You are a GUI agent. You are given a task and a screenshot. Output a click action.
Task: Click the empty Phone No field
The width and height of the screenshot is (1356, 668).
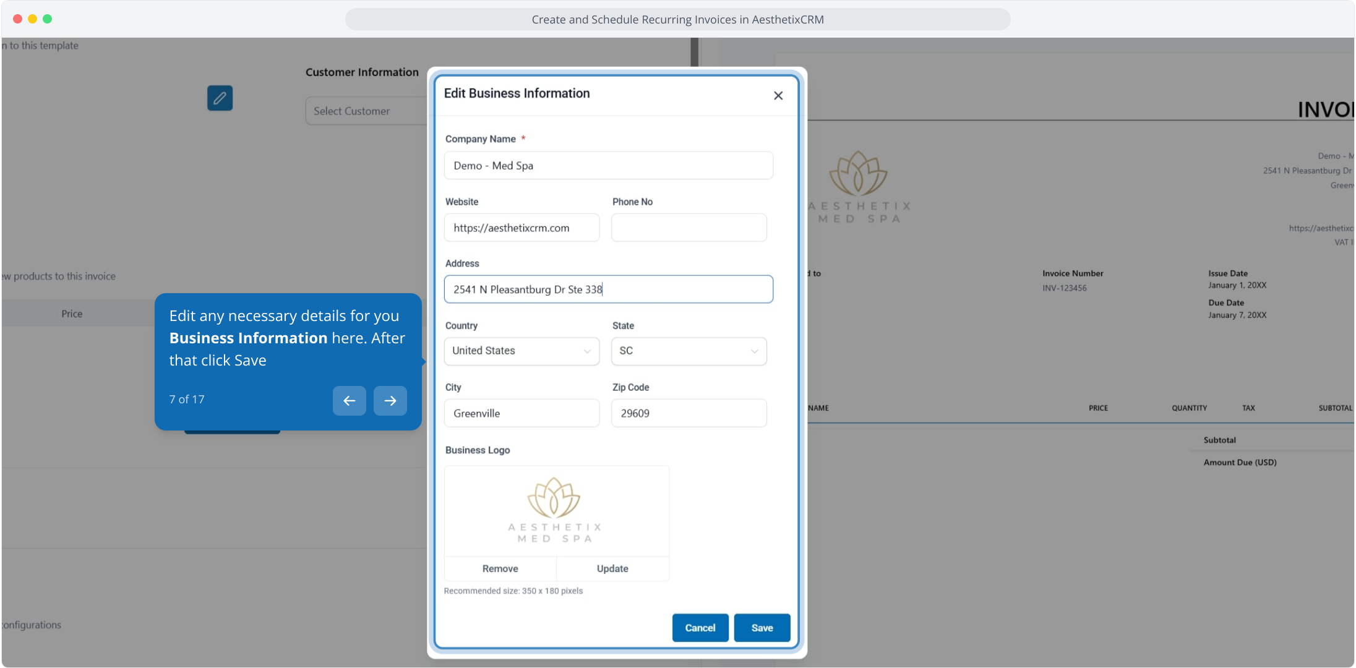(x=688, y=228)
